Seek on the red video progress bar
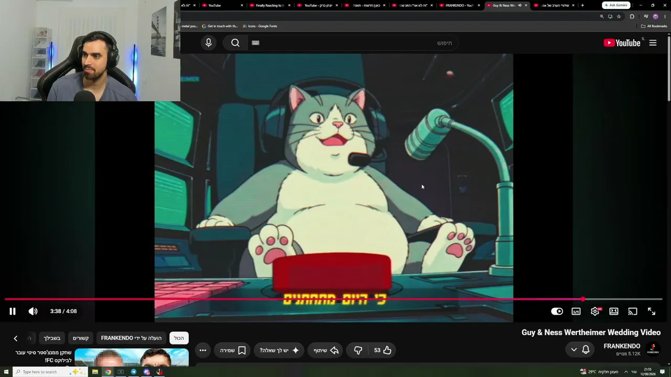 (x=333, y=300)
